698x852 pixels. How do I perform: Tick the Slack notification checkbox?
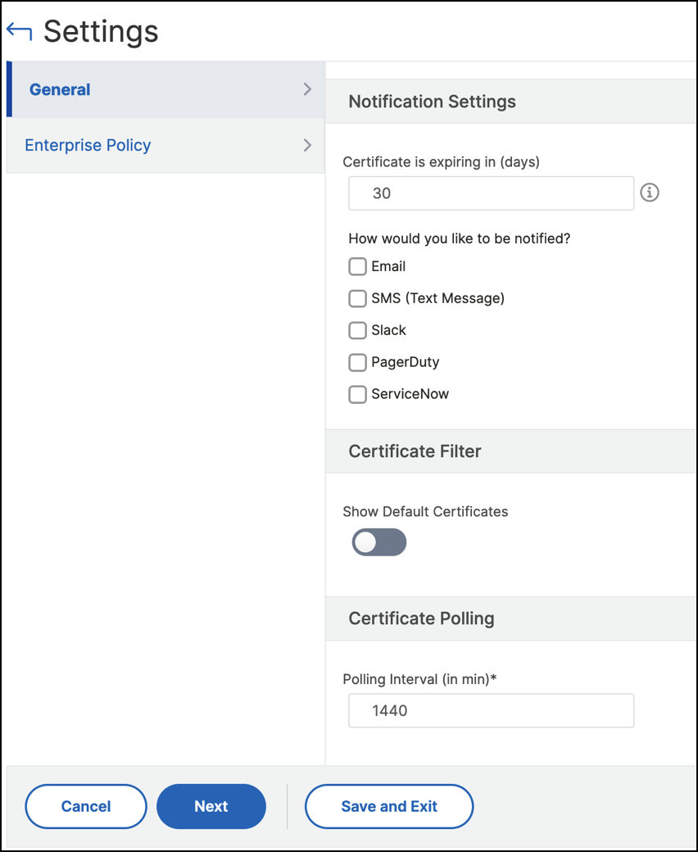click(357, 330)
